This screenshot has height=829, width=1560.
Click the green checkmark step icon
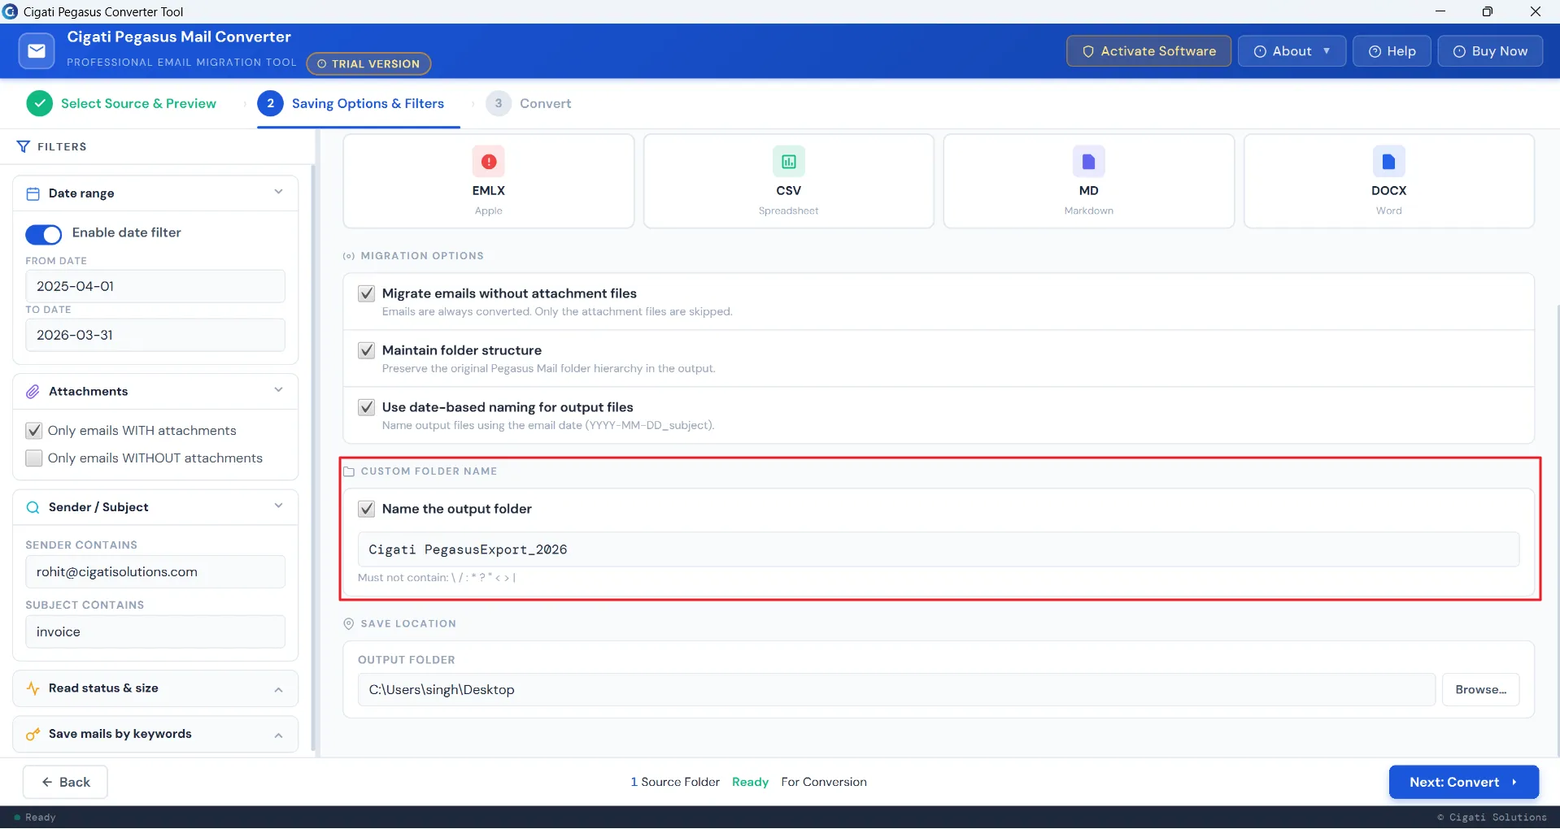click(x=40, y=103)
